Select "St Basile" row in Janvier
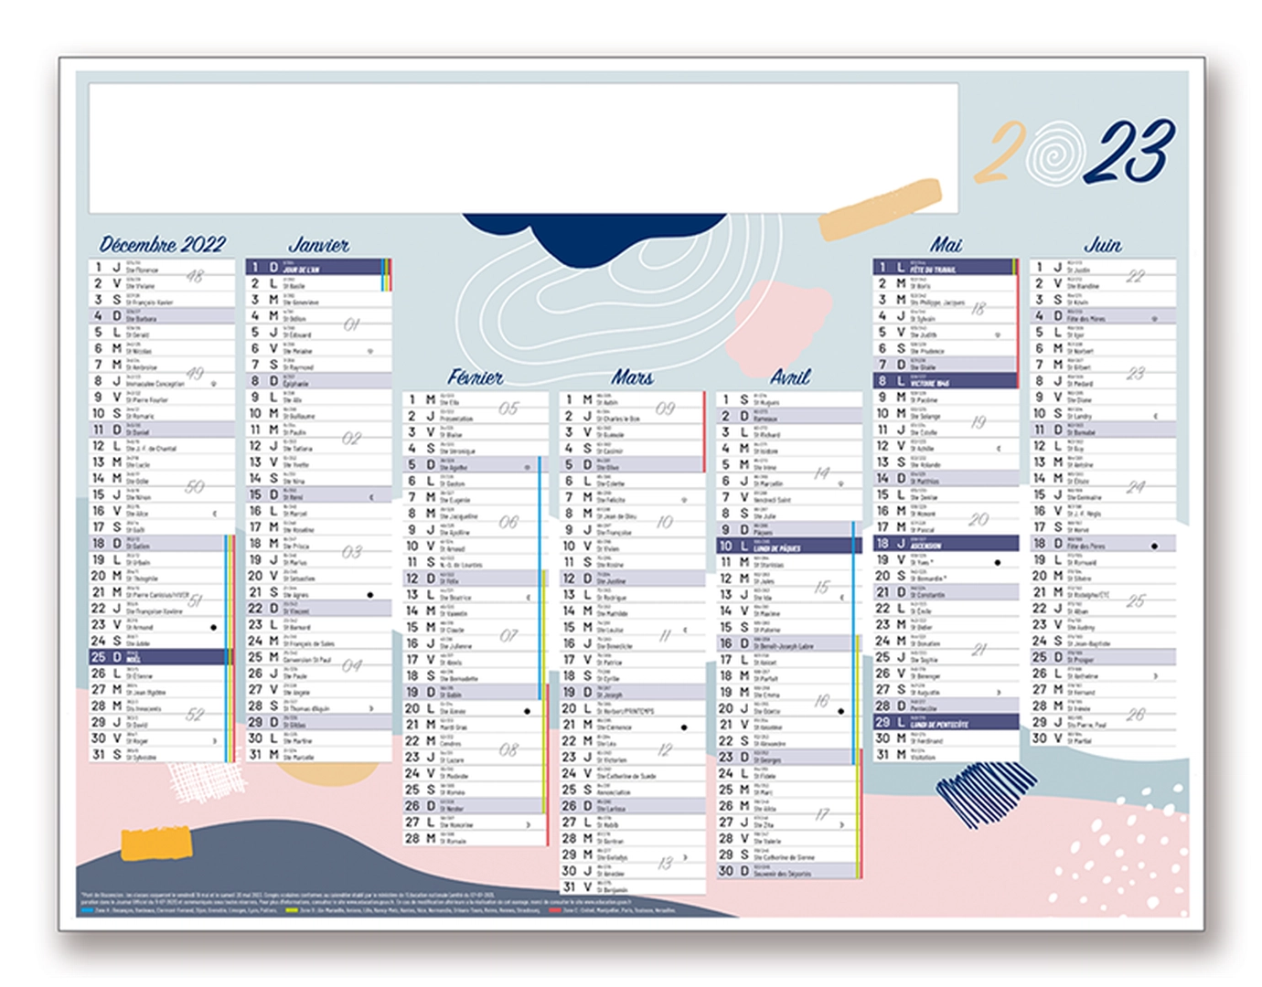Image resolution: width=1262 pixels, height=987 pixels. click(x=318, y=283)
